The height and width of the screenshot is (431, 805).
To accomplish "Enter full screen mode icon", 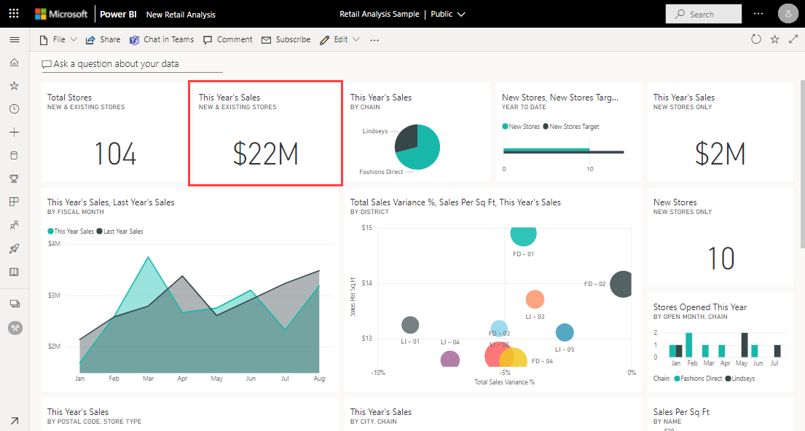I will point(793,39).
